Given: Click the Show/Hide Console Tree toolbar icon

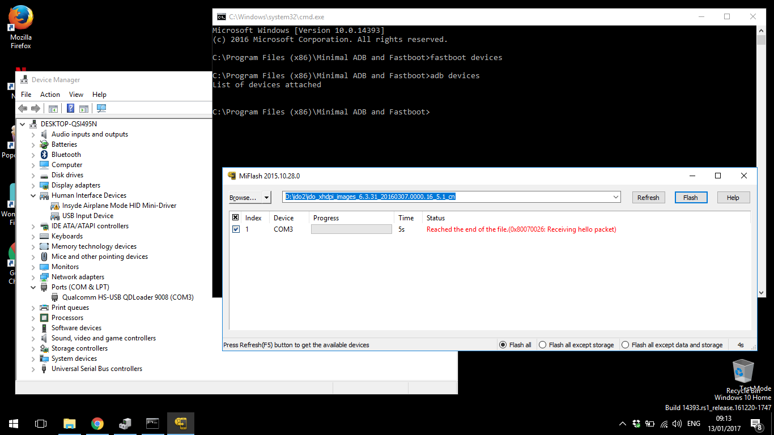Looking at the screenshot, I should point(53,109).
